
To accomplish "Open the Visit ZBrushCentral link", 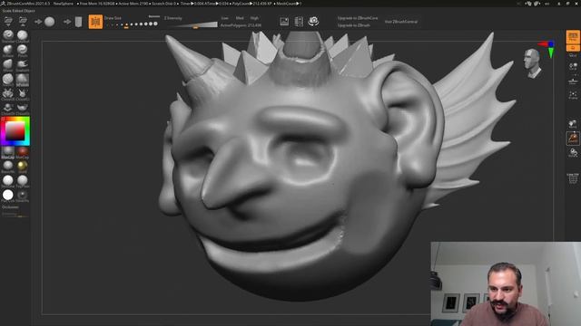I will 401,22.
